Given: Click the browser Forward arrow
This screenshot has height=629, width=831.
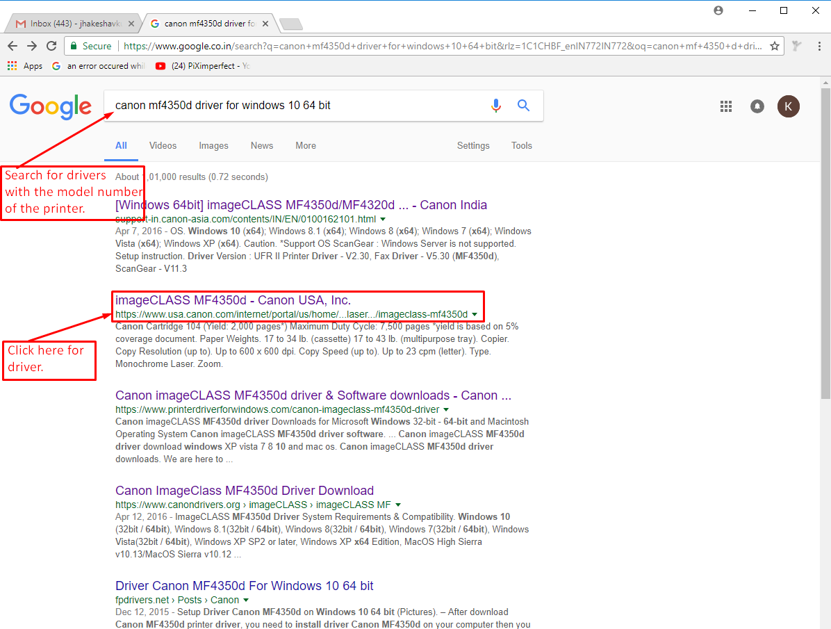Looking at the screenshot, I should tap(32, 46).
